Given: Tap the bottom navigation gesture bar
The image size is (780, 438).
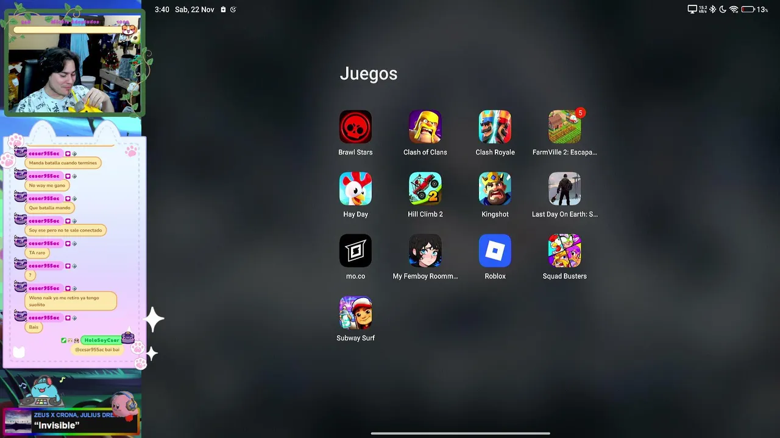Looking at the screenshot, I should tap(461, 434).
